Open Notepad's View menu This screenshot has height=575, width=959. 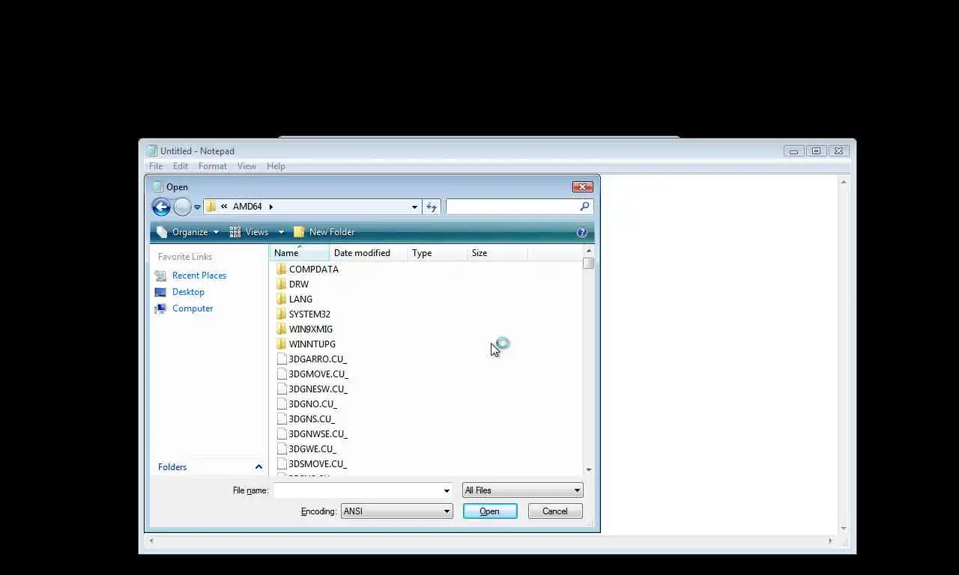coord(246,166)
